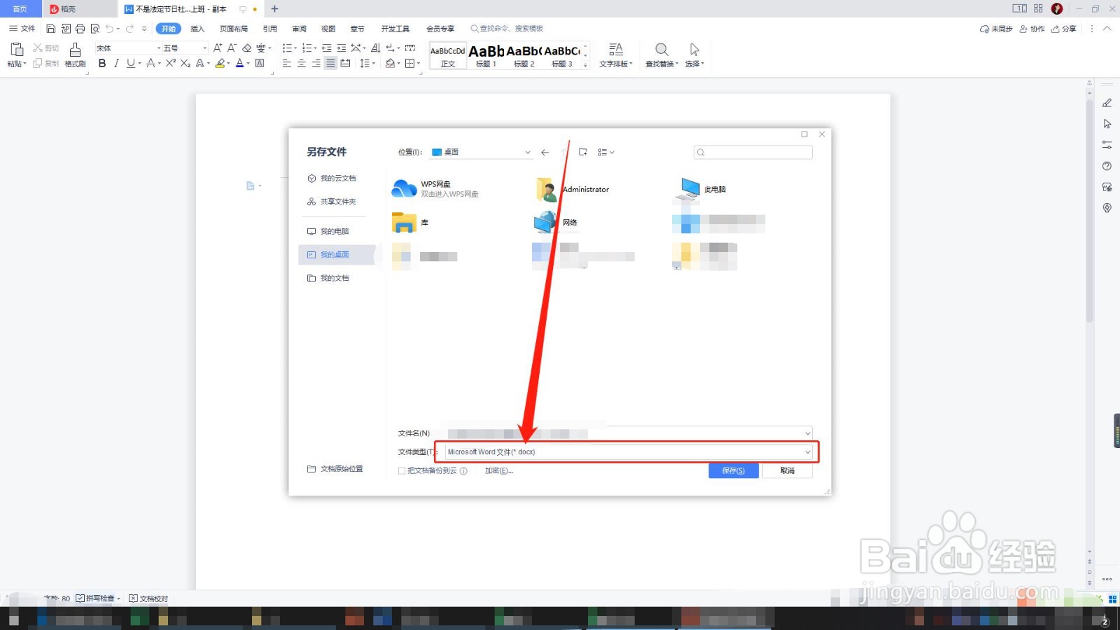Click the font color A icon
The image size is (1120, 630).
point(239,63)
